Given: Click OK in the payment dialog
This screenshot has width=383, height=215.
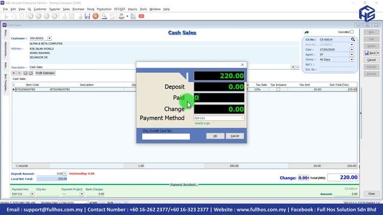Looking at the screenshot, I should [215, 136].
